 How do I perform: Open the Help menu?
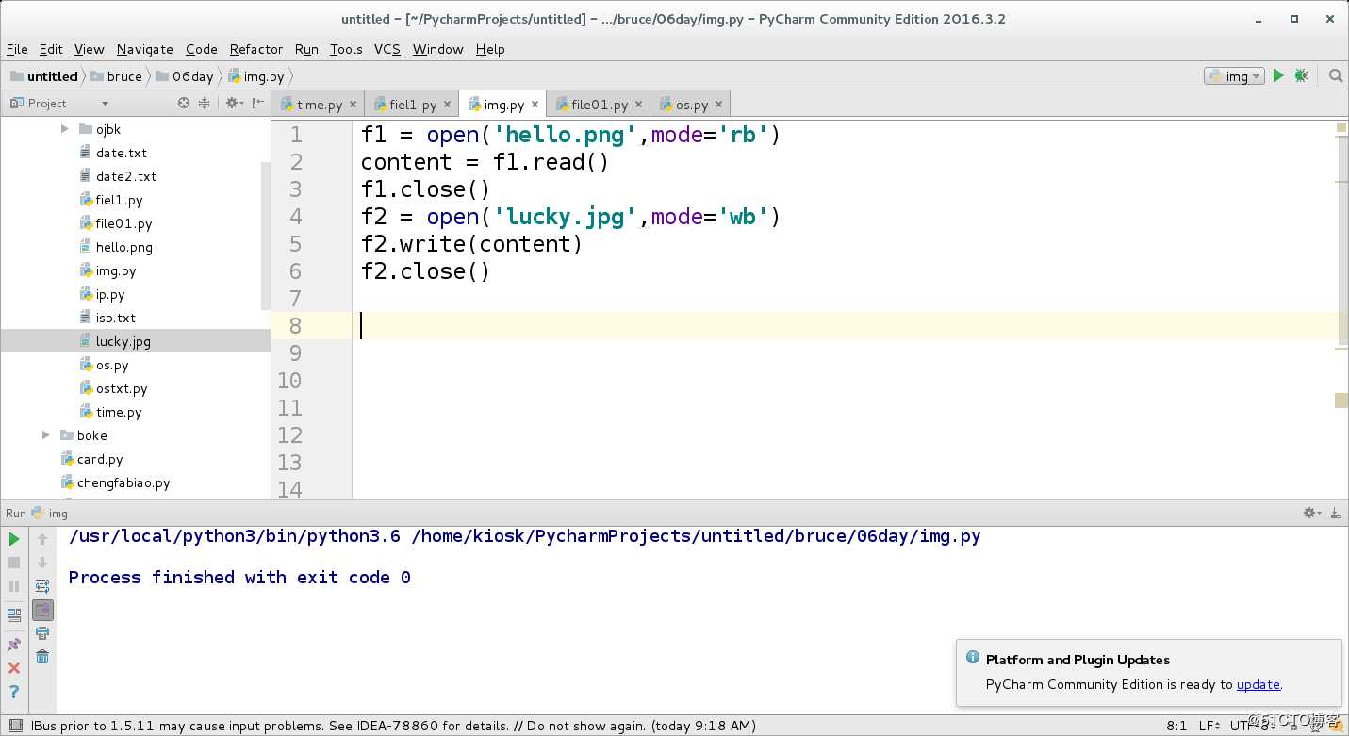[x=490, y=49]
